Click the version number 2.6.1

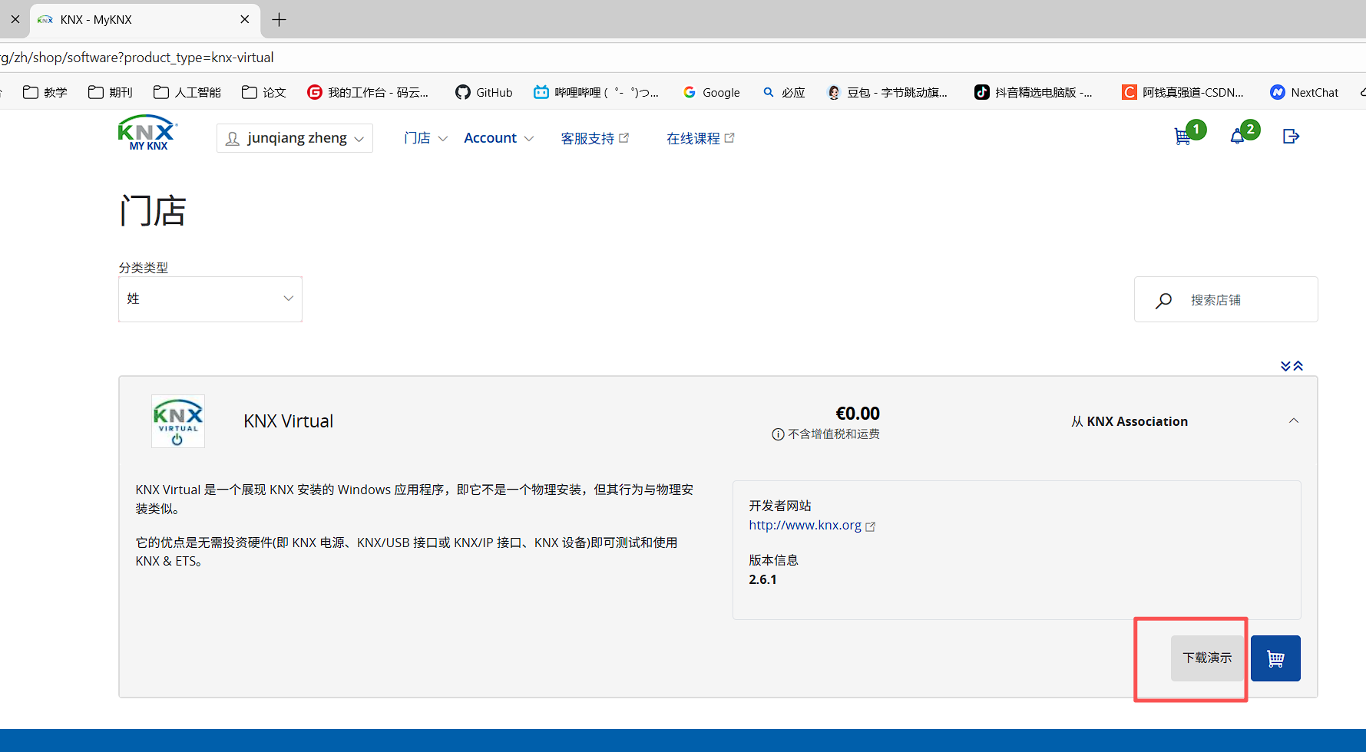(762, 579)
